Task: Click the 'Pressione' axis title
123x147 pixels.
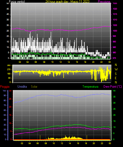Action: tap(104, 2)
